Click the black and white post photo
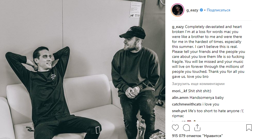Viewport: 253px width, 139px height. tap(83, 69)
